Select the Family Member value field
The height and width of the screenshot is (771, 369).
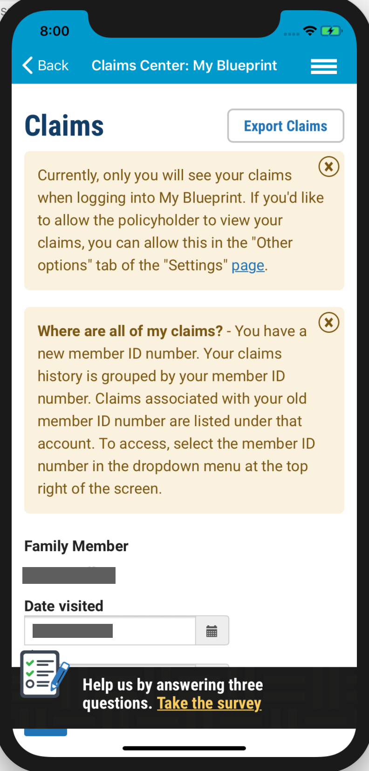[69, 575]
